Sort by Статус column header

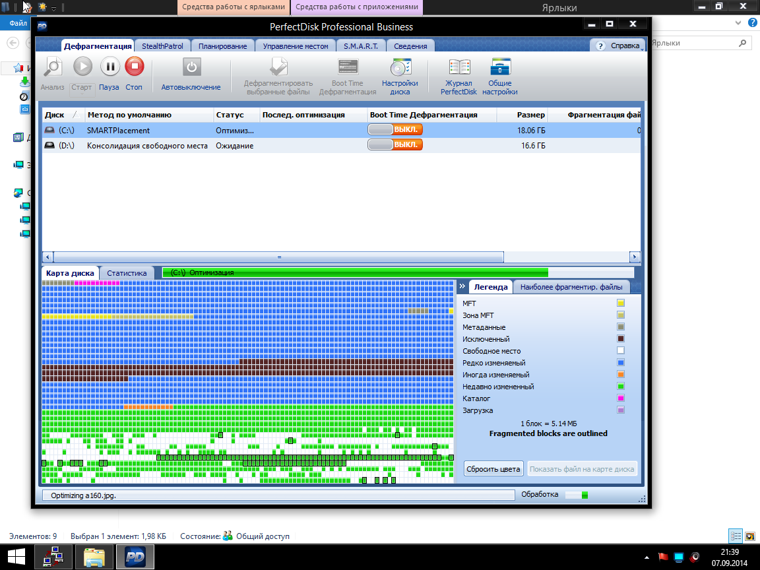(x=237, y=115)
